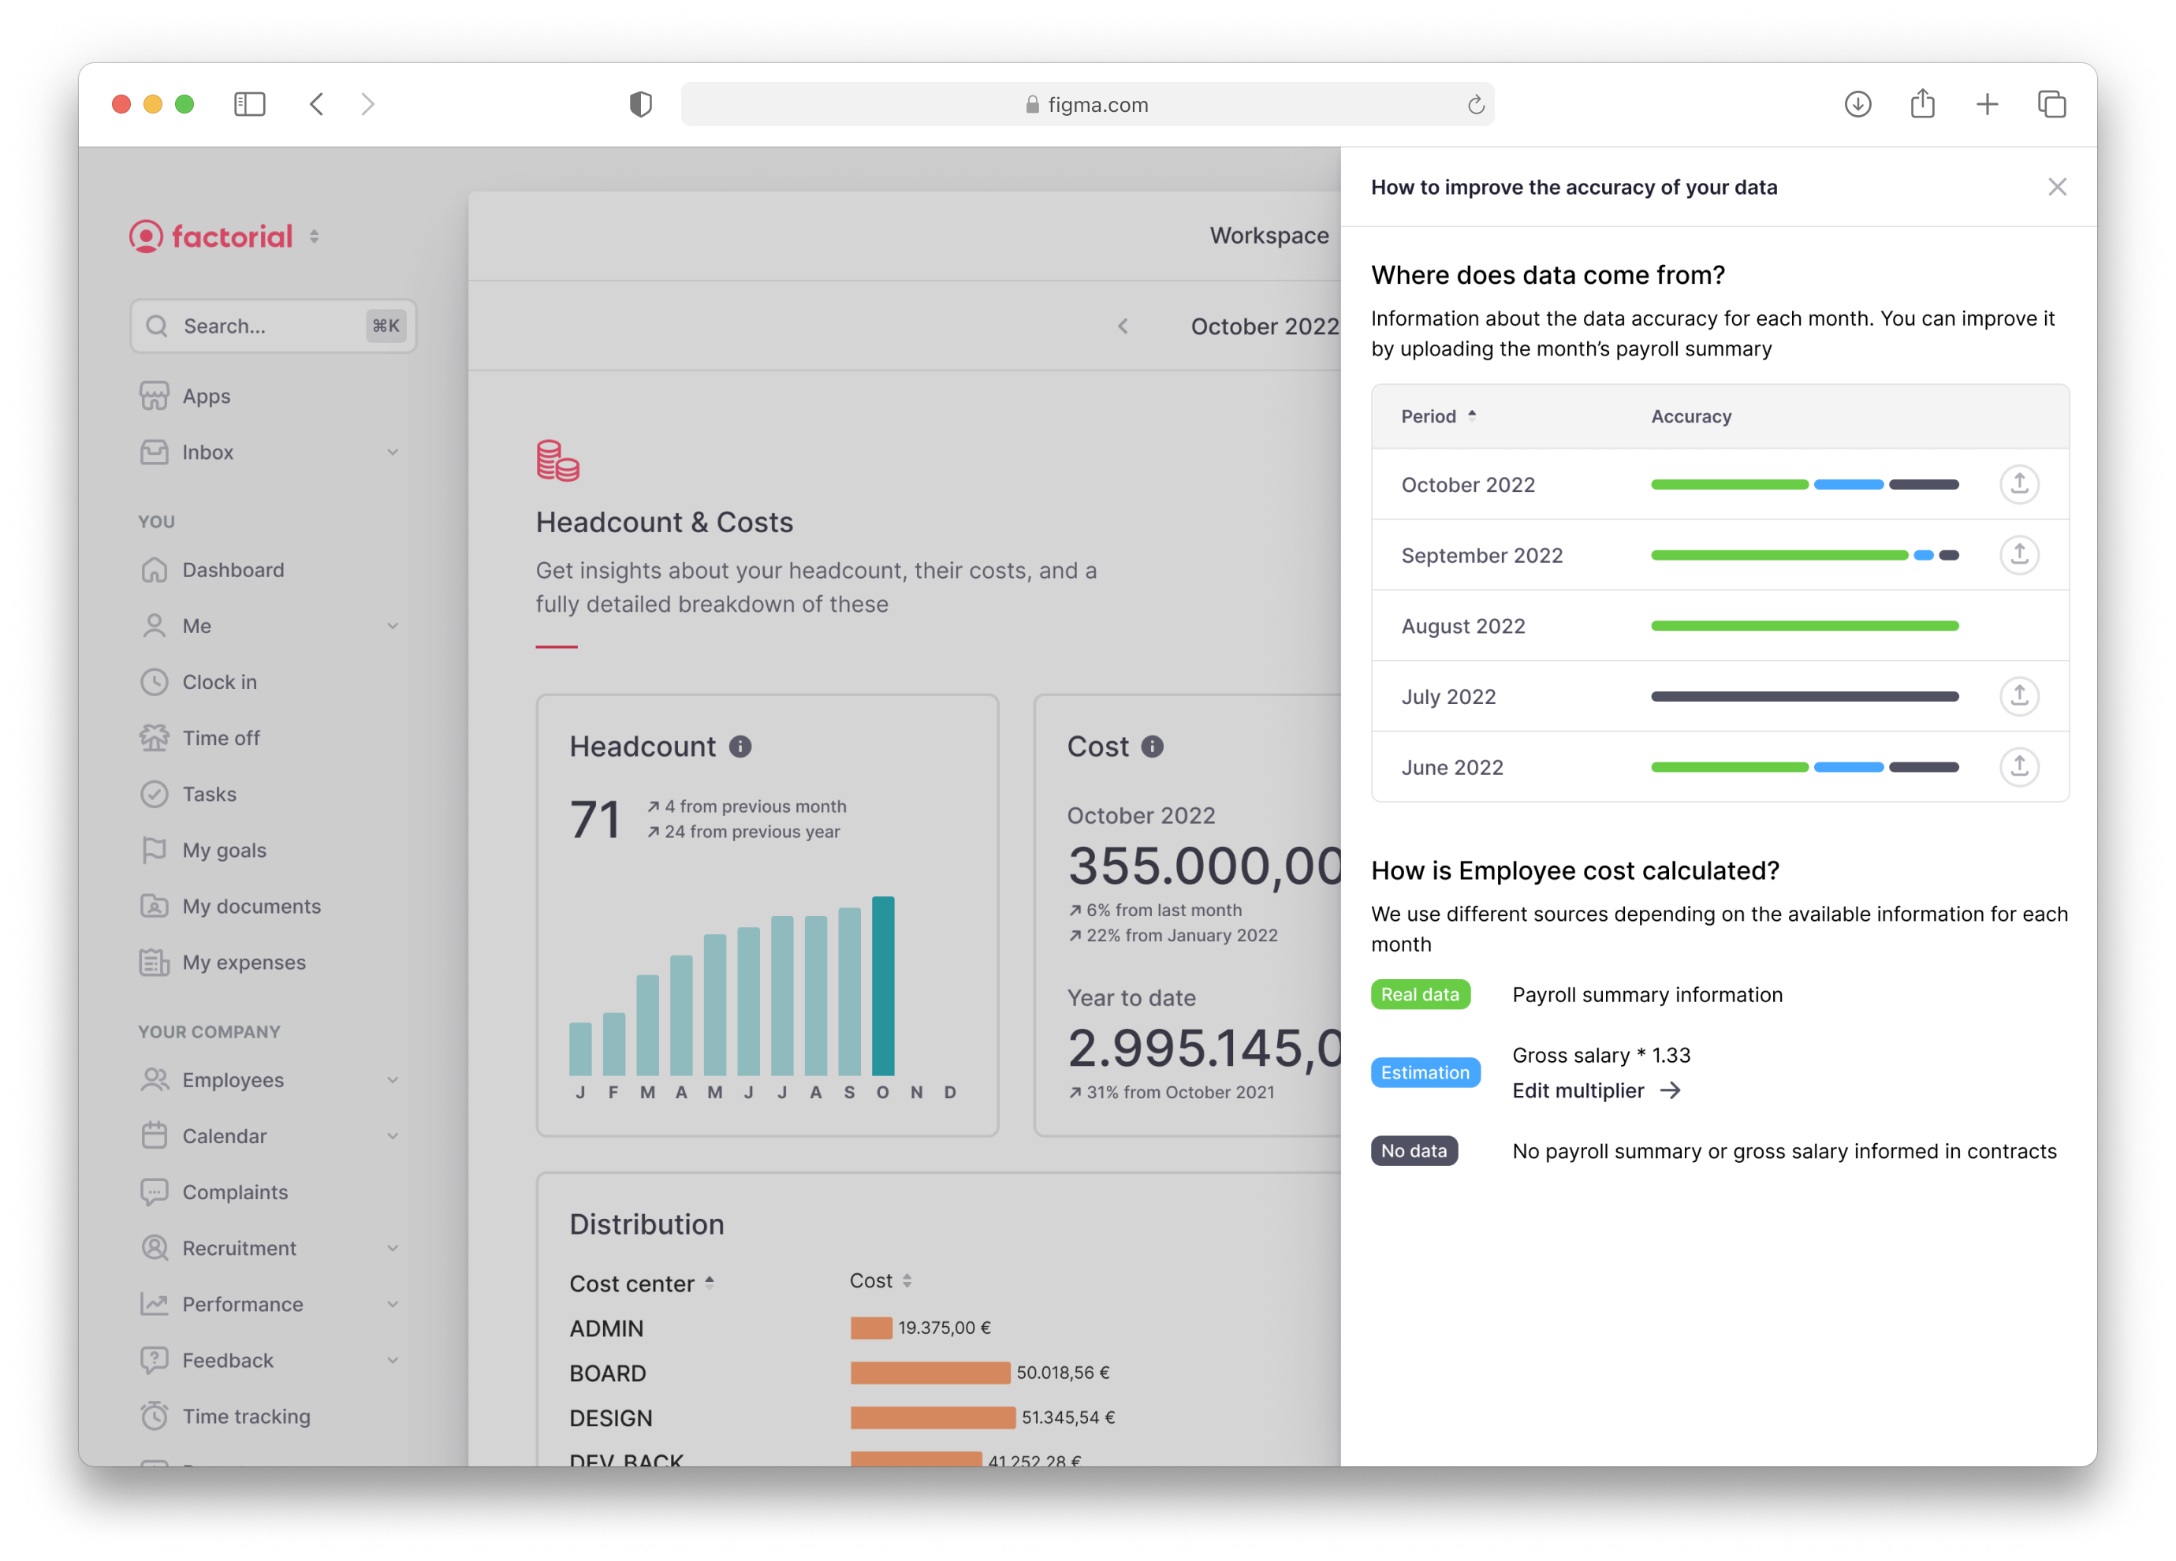Click the upload icon for July 2022
This screenshot has width=2176, height=1561.
2018,695
